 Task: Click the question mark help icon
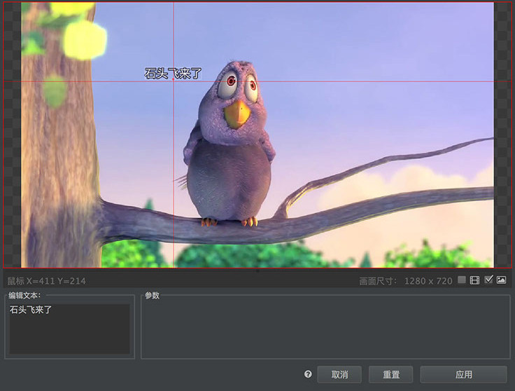[x=308, y=374]
